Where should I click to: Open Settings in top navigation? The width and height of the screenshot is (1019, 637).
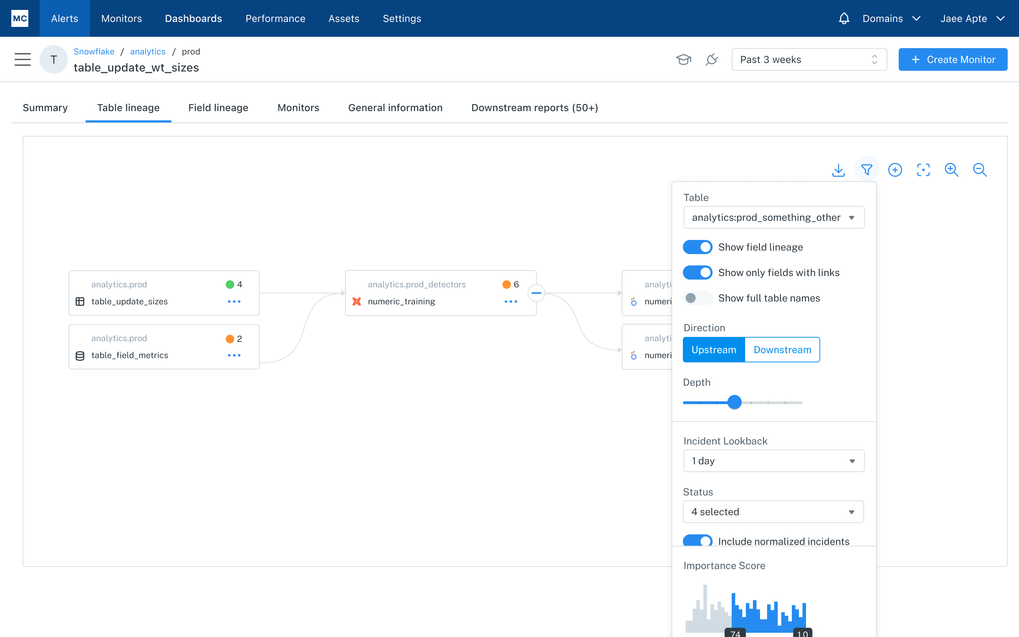coord(402,18)
